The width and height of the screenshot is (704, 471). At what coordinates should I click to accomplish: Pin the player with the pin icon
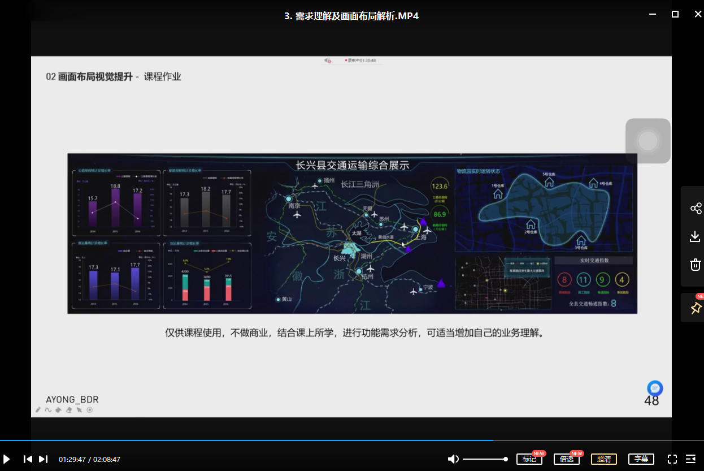click(696, 308)
